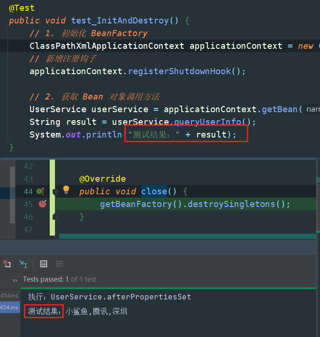Click the implements-method gutter icon on line 44

click(40, 191)
